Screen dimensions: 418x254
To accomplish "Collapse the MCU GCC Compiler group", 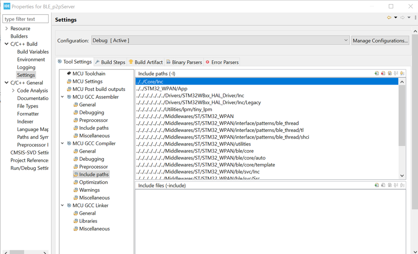I will (x=62, y=143).
